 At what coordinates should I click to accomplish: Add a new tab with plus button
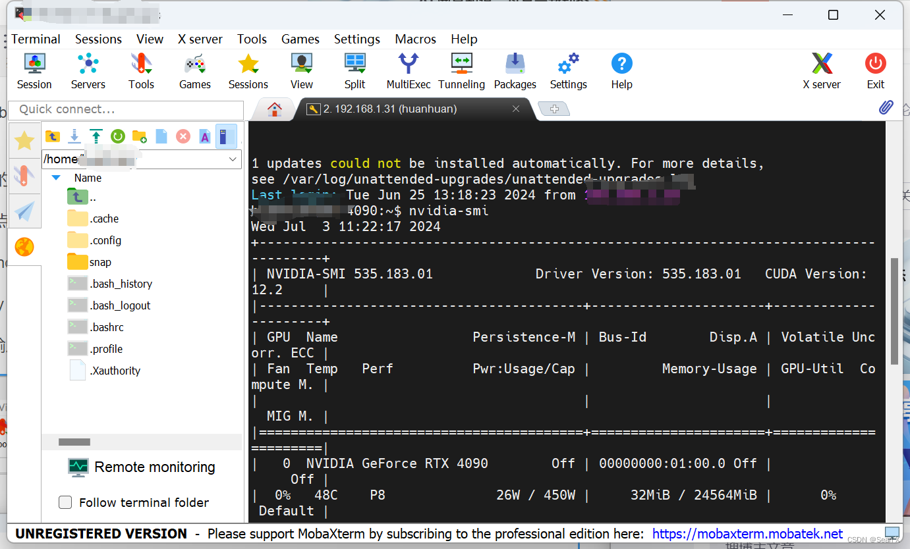[x=554, y=109]
